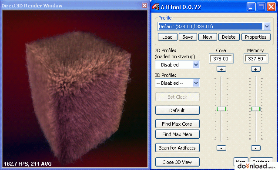Open the Profile dropdown list

(267, 27)
